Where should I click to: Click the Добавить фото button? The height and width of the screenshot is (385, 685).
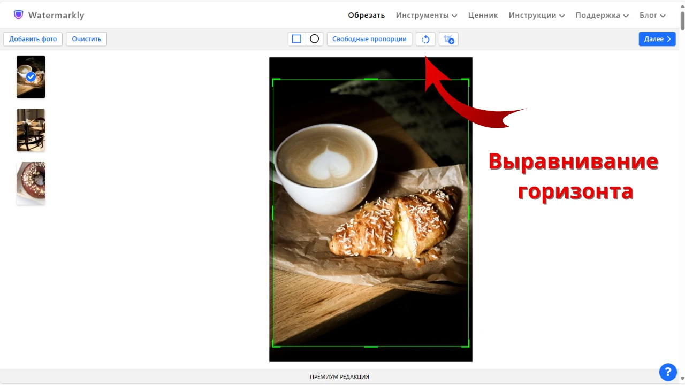33,39
